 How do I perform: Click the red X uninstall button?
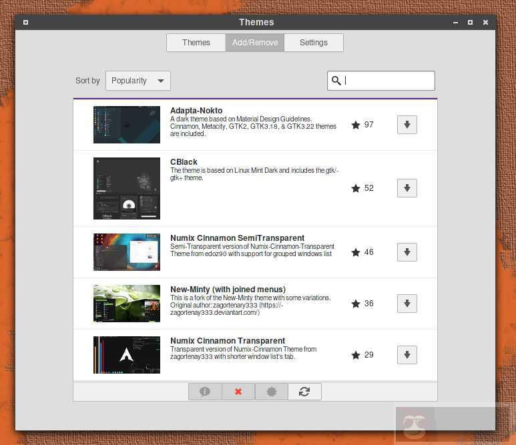click(x=238, y=392)
